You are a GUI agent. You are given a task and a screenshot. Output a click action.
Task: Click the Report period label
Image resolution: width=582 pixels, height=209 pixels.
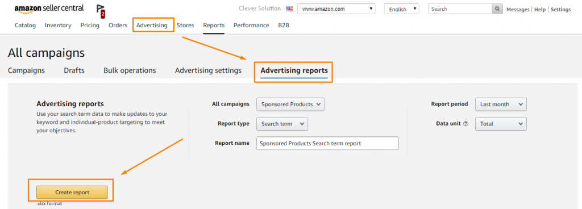click(x=450, y=104)
